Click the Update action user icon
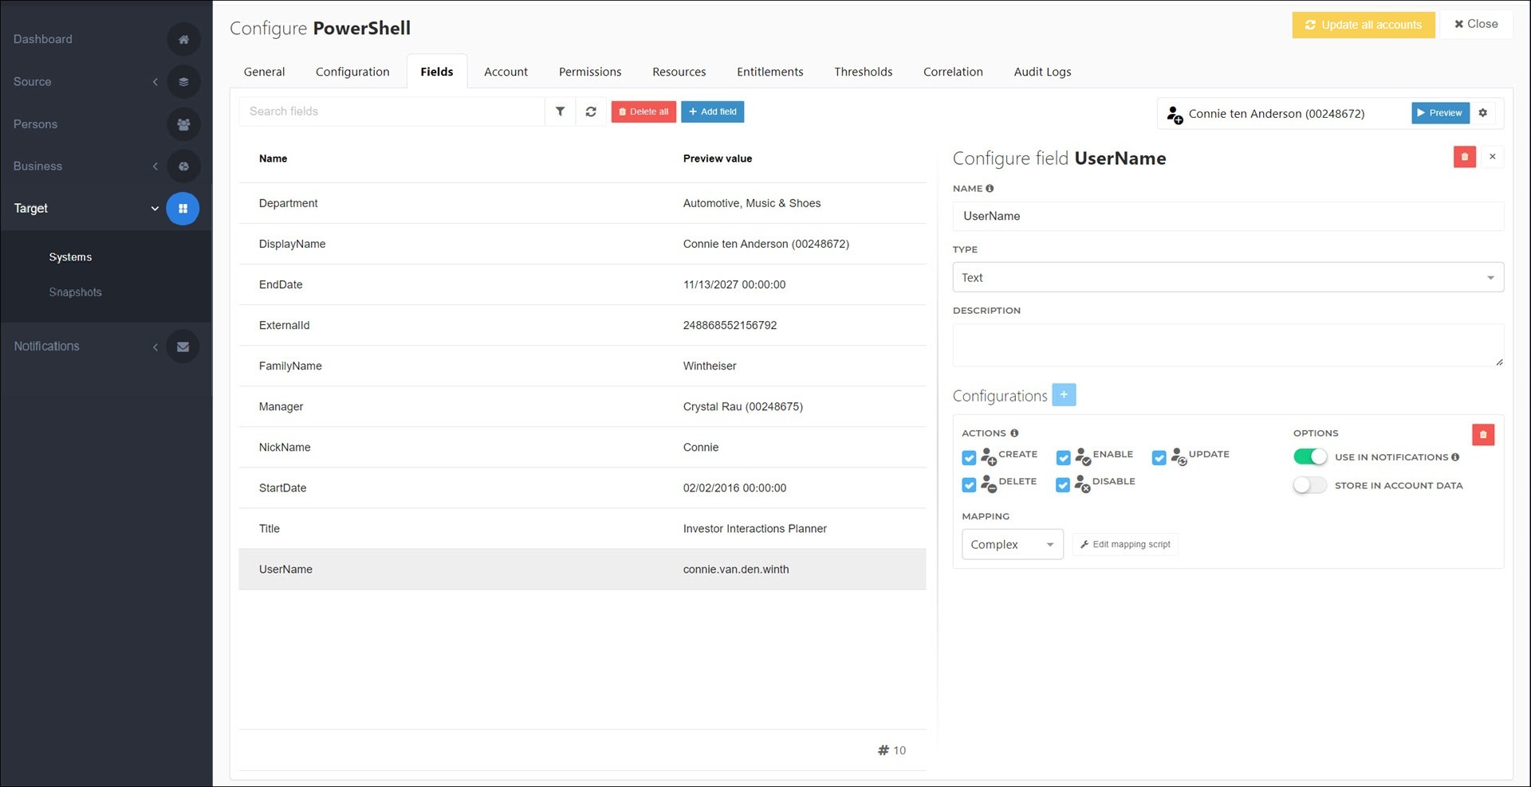This screenshot has width=1531, height=787. tap(1179, 456)
